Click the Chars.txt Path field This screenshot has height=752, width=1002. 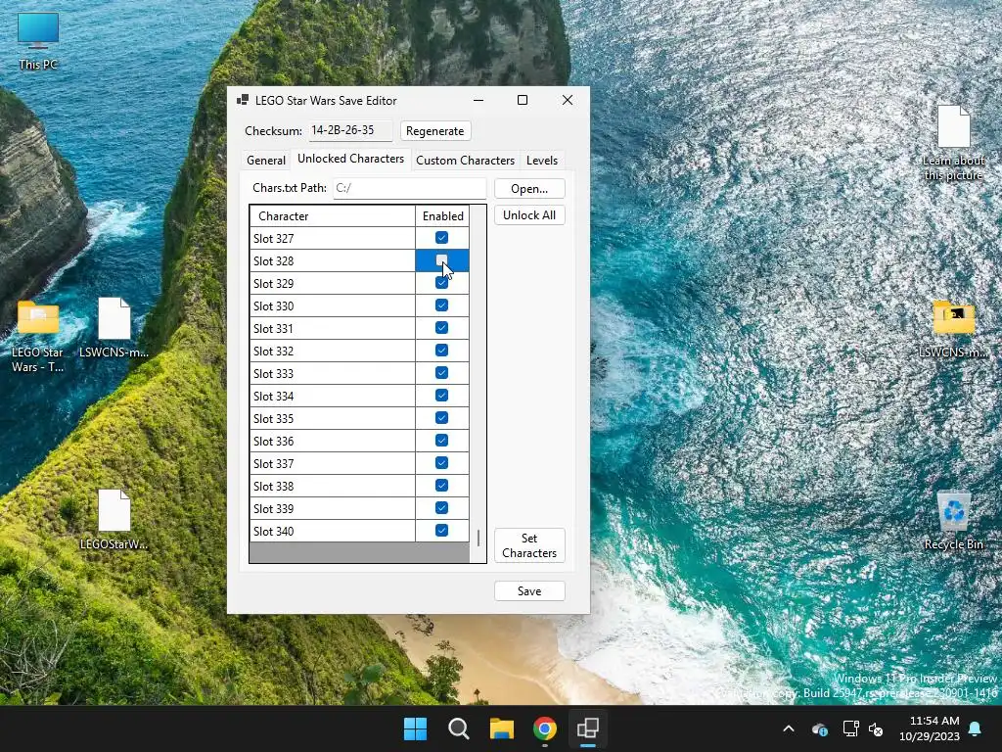(x=410, y=188)
